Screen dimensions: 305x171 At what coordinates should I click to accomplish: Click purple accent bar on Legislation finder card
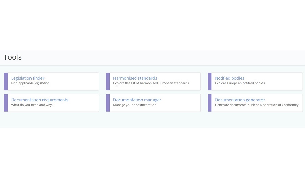point(6,81)
